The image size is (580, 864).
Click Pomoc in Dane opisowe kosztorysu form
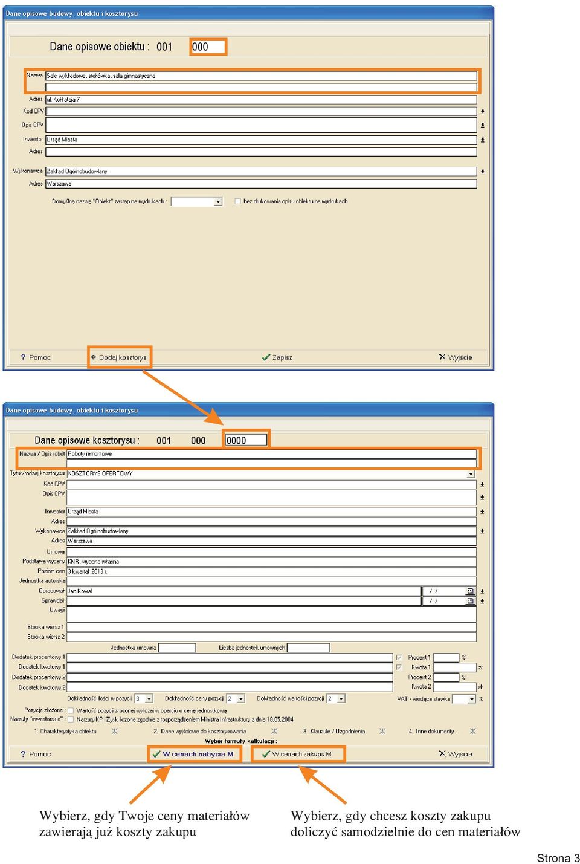[36, 754]
